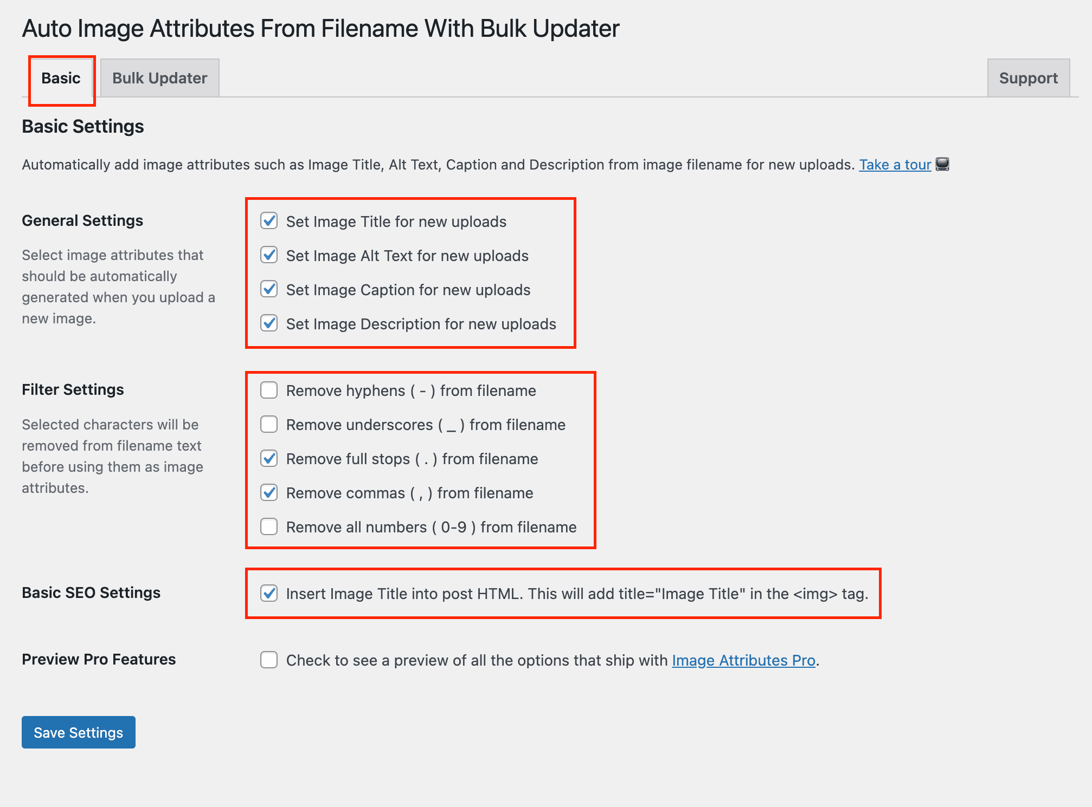Click the Filter Settings section label
Viewport: 1092px width, 807px height.
click(73, 389)
